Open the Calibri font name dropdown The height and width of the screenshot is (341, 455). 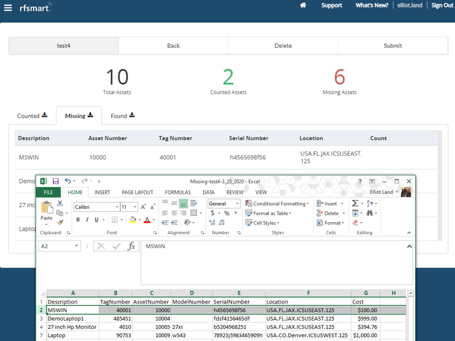click(x=117, y=207)
